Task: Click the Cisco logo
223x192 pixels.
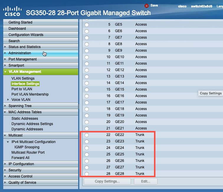Action: (12, 11)
